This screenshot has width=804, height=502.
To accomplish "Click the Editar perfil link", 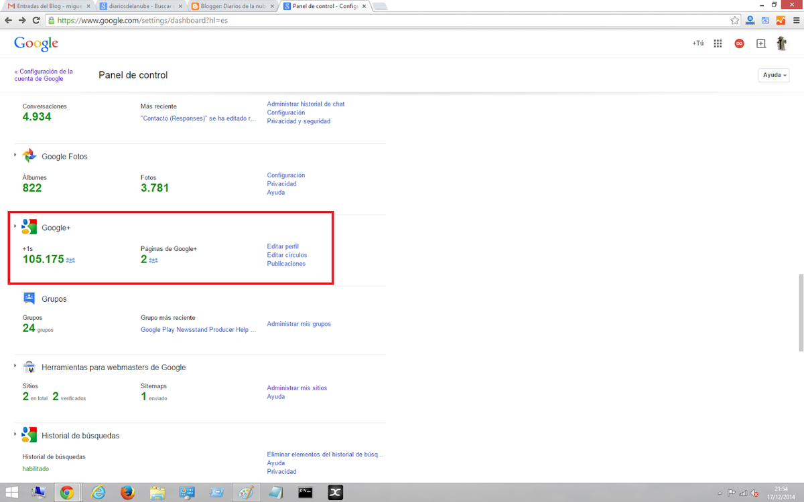I will tap(283, 246).
